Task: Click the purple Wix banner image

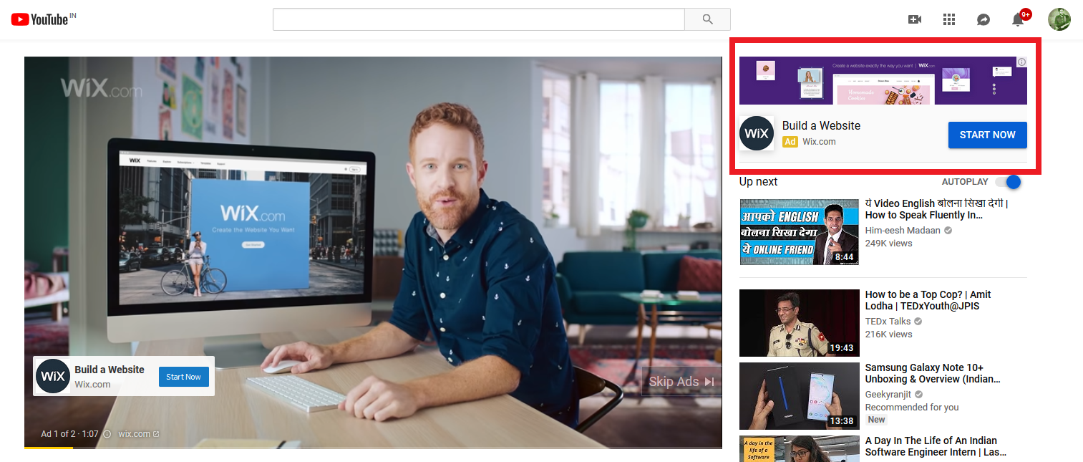Action: (x=883, y=80)
